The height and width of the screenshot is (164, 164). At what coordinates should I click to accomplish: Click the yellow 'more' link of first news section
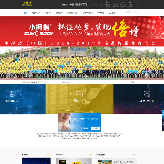[48, 155]
